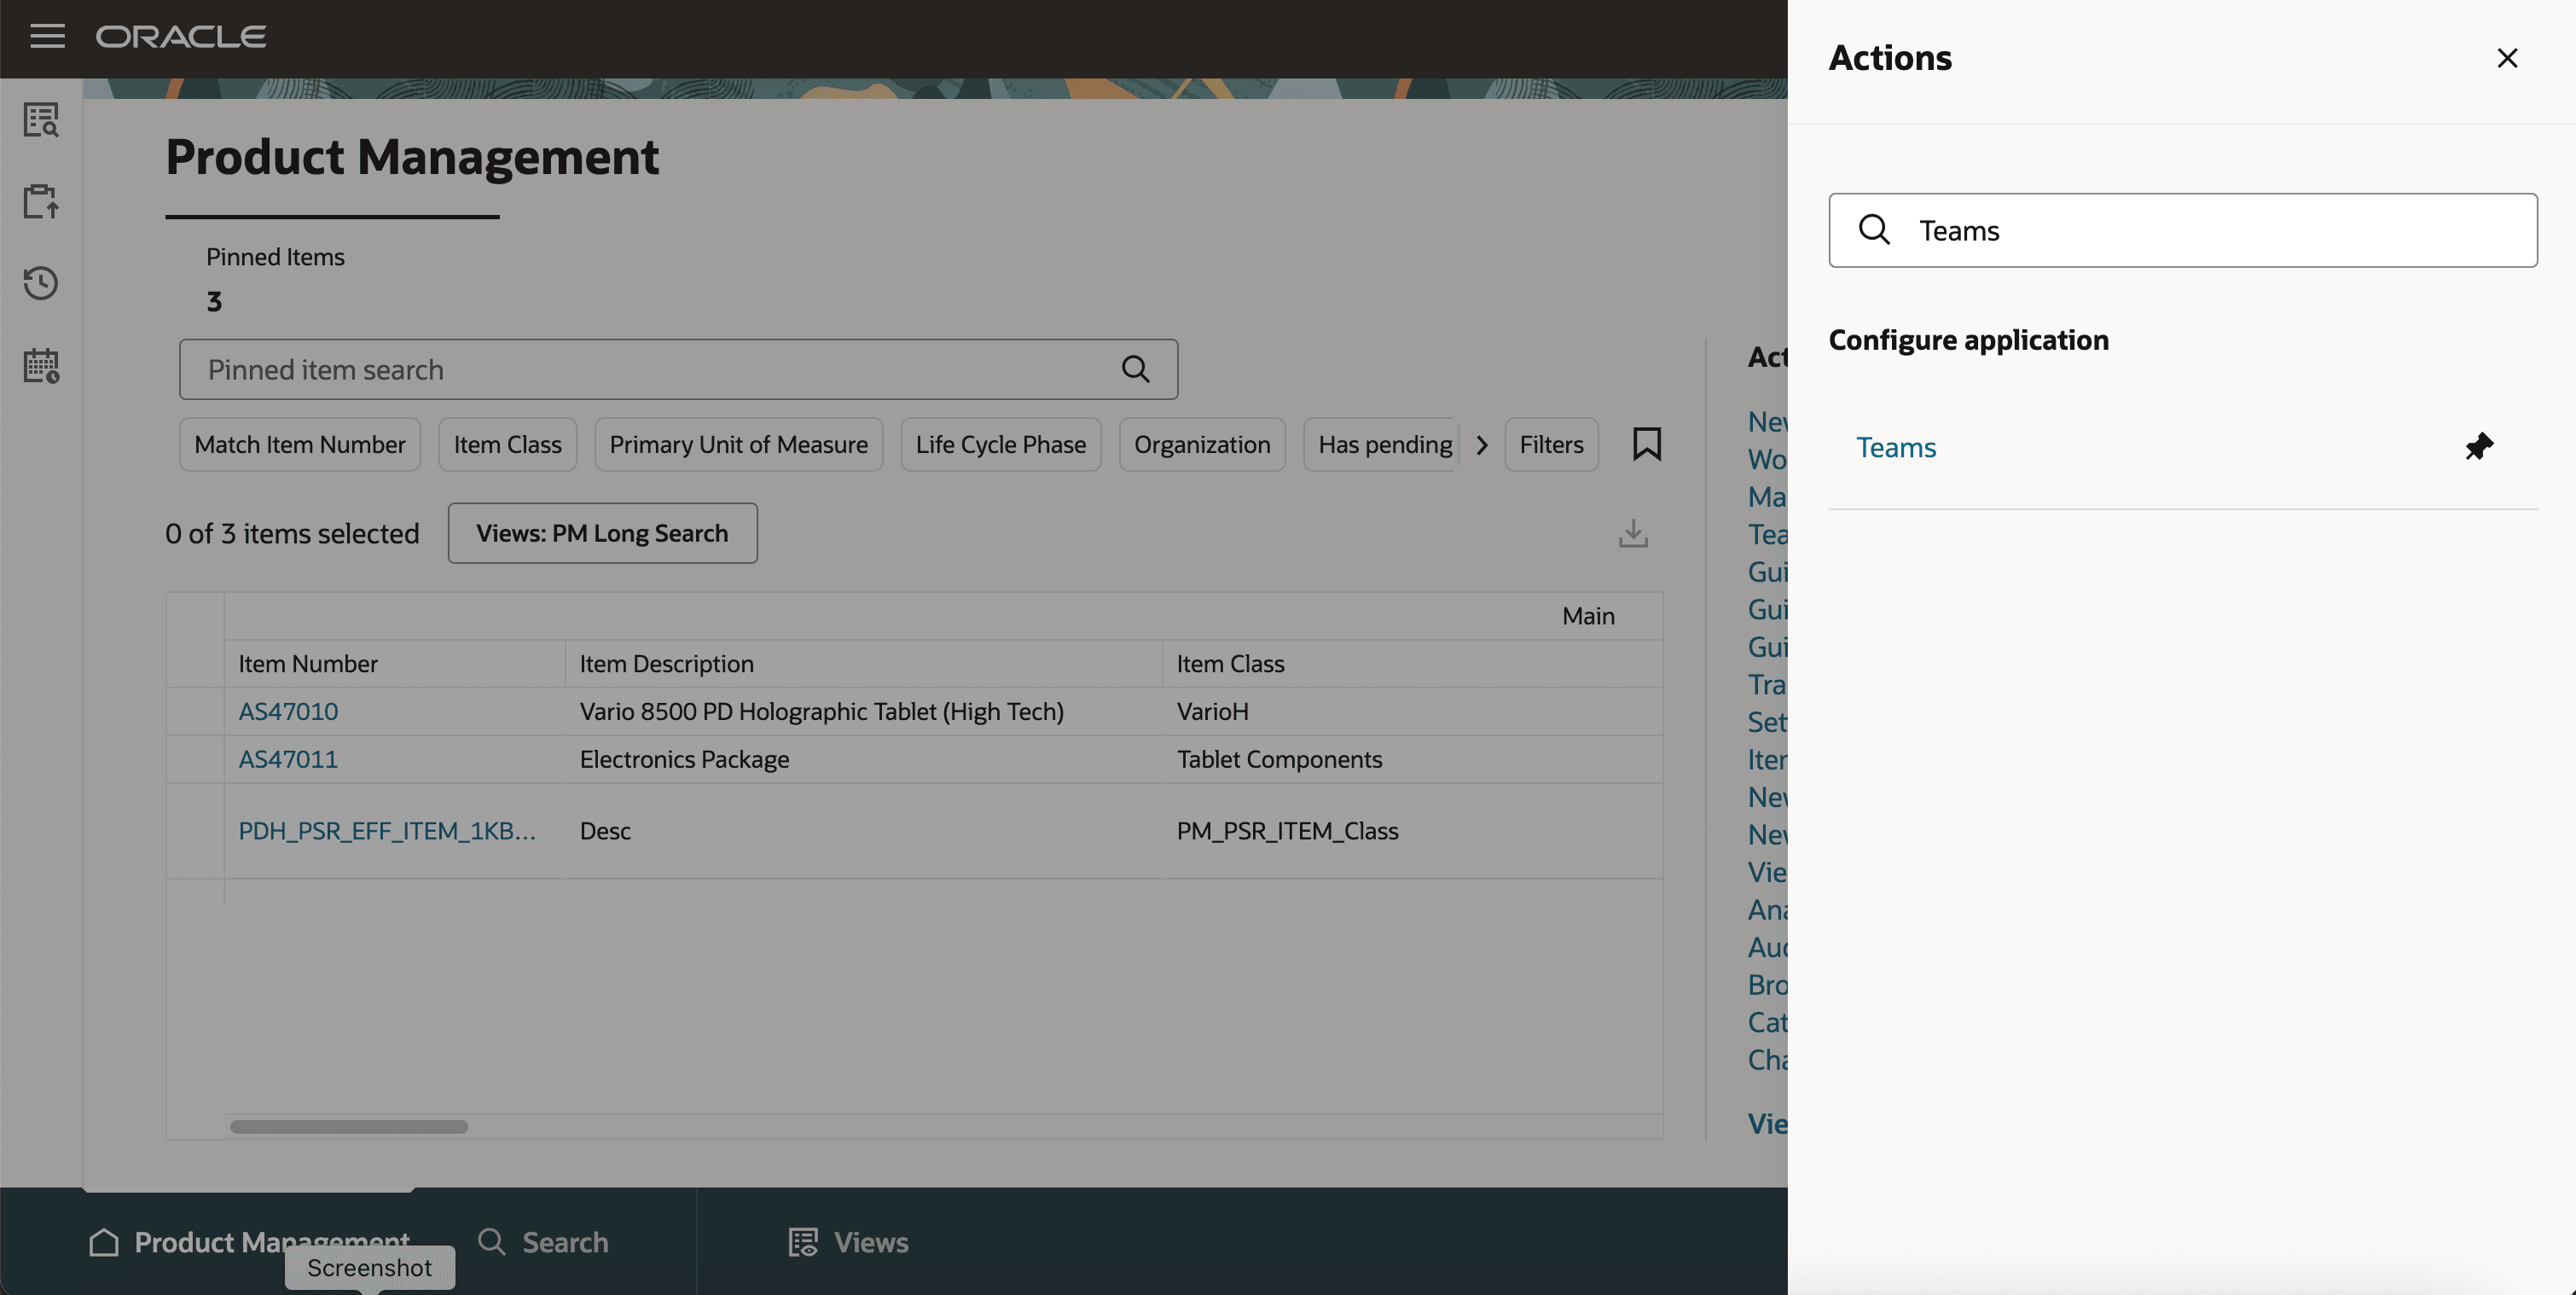Open the Item Class filter chip

pos(508,444)
